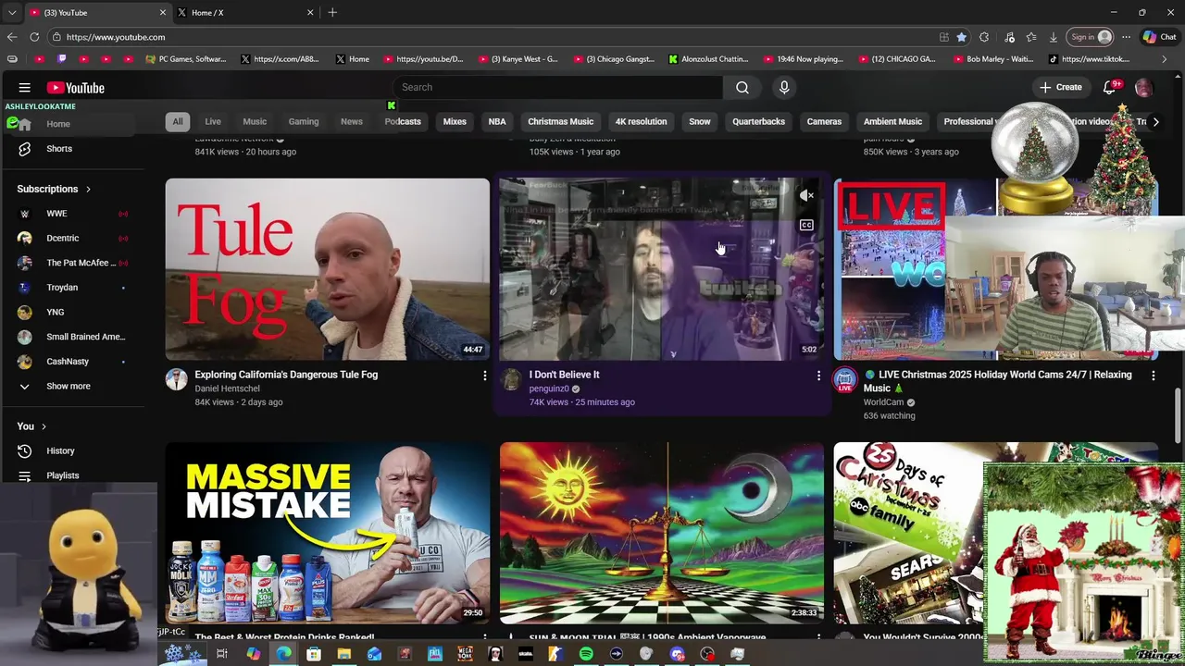Expand Subscriptions section arrow
Image resolution: width=1185 pixels, height=666 pixels.
click(88, 190)
